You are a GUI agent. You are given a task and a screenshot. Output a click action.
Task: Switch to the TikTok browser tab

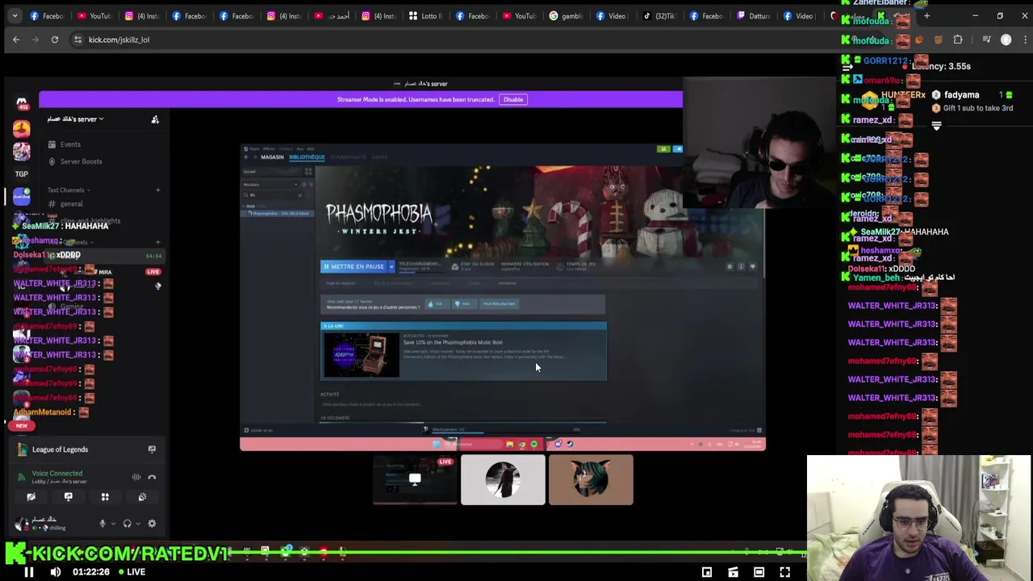[x=660, y=15]
